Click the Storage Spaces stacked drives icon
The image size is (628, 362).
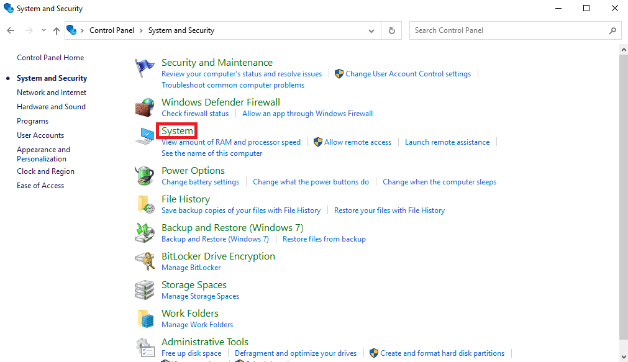point(145,290)
